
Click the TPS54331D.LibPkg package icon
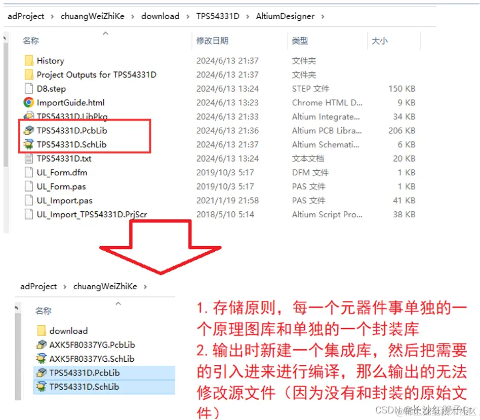pos(29,116)
